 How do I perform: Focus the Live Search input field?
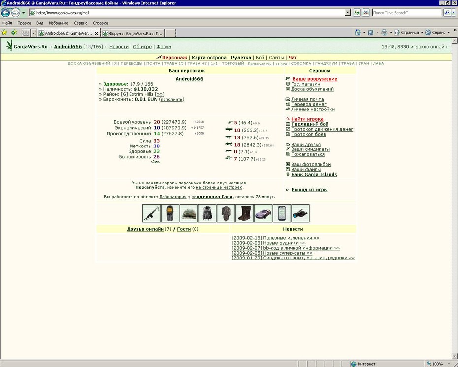tap(407, 13)
